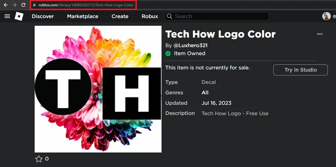Click the green Item Owned checkmark
Screen dimensions: 336x167
[168, 53]
